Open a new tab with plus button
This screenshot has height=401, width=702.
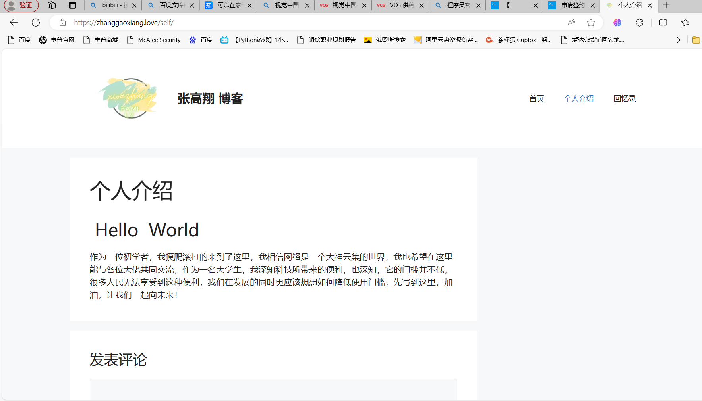click(x=666, y=5)
